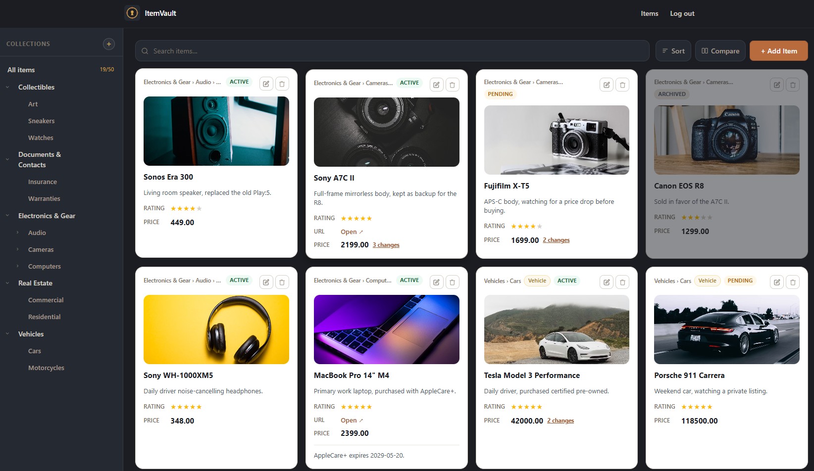
Task: Open the Fujifilm X-T5 camera photo
Action: (557, 140)
